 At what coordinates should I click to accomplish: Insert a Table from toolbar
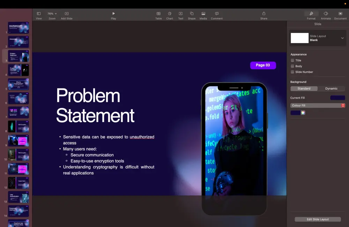[x=158, y=16]
